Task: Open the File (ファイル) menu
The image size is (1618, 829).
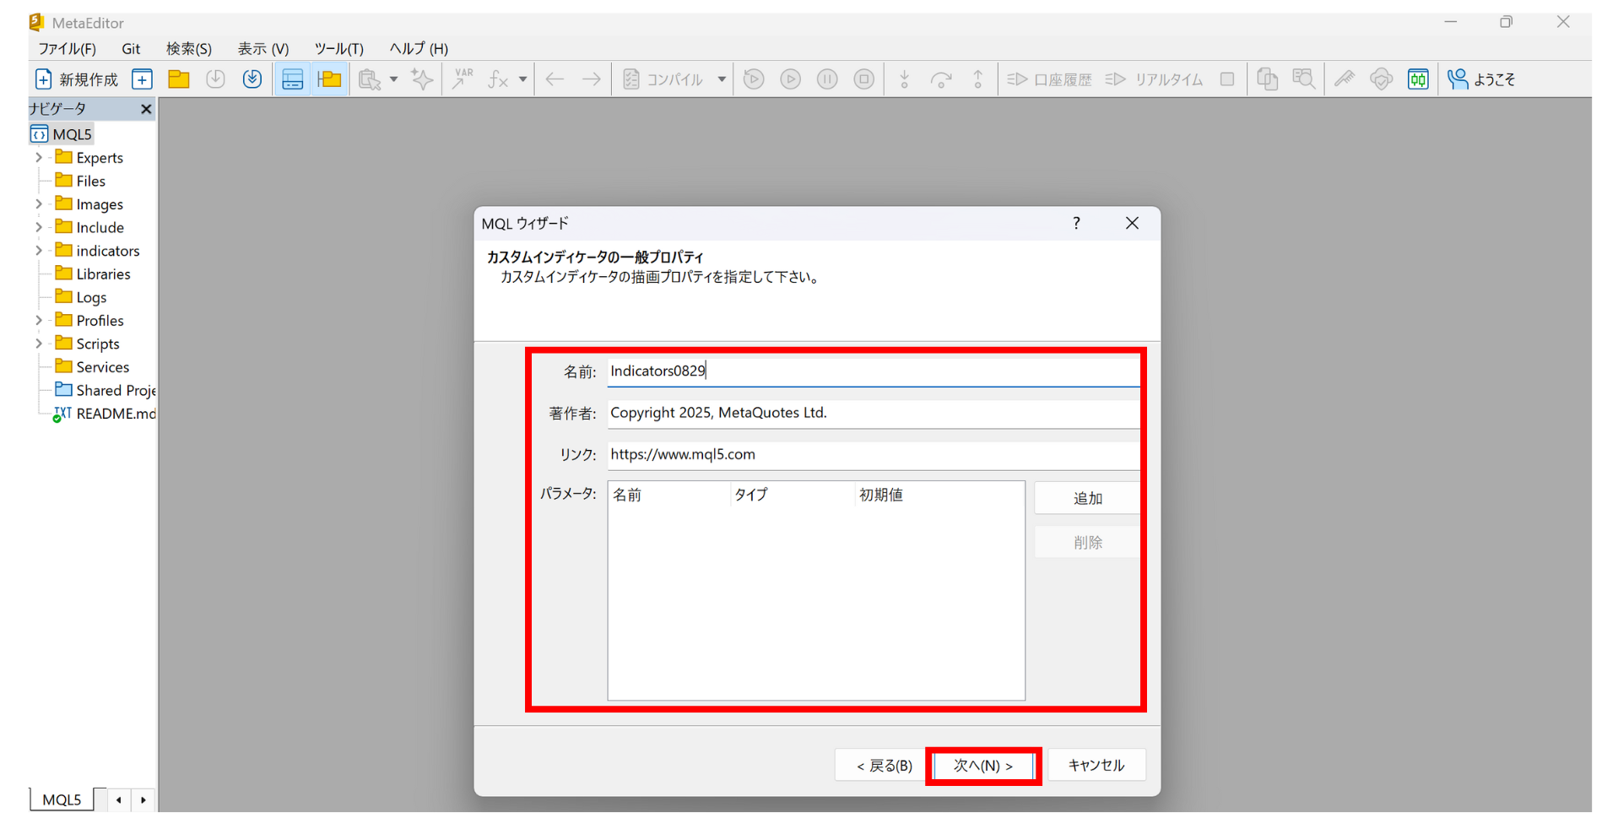Action: 67,48
